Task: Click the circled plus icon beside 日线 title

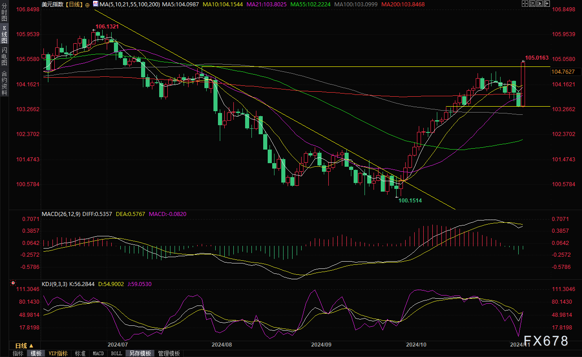Action: pyautogui.click(x=87, y=4)
